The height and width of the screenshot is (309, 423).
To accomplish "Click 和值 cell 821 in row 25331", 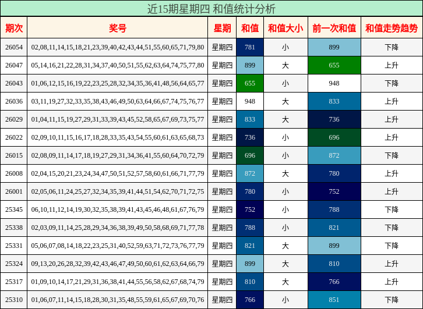I will coord(250,246).
